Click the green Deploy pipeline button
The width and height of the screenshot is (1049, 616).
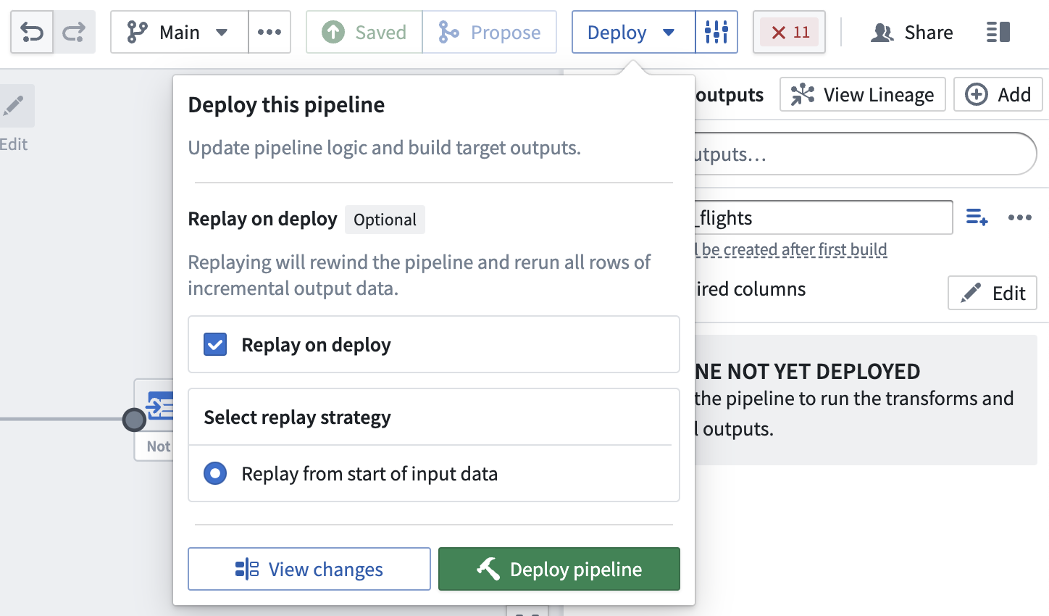pos(559,569)
